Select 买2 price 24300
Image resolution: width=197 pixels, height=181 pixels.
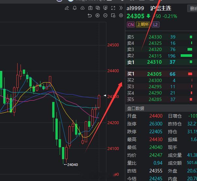[155, 80]
